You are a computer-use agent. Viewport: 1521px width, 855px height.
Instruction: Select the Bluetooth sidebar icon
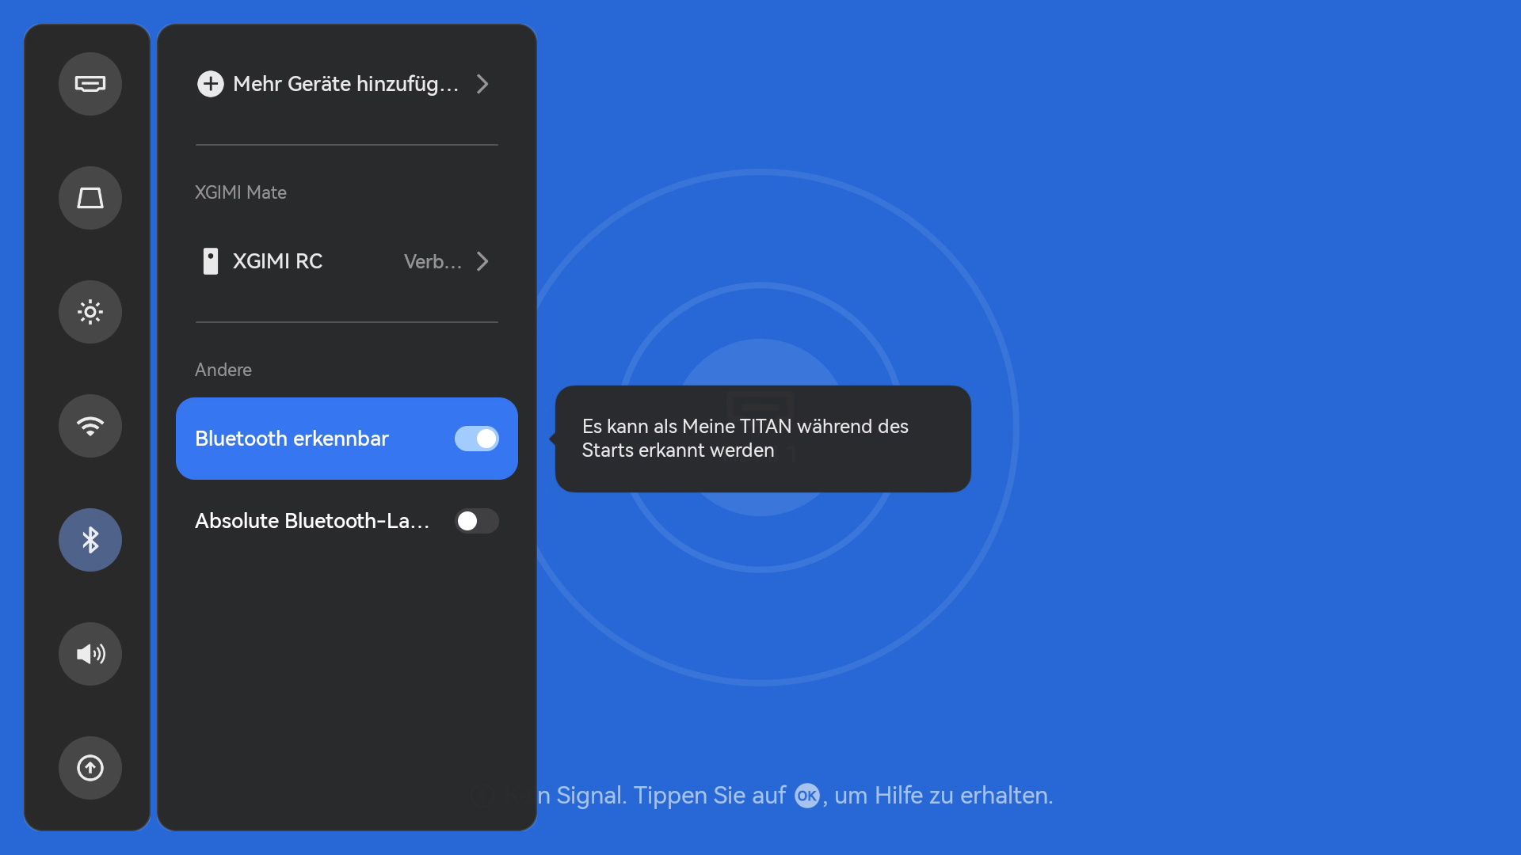pos(90,540)
